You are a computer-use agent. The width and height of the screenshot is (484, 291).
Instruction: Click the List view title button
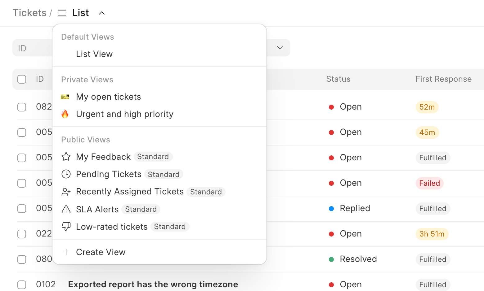tap(81, 13)
